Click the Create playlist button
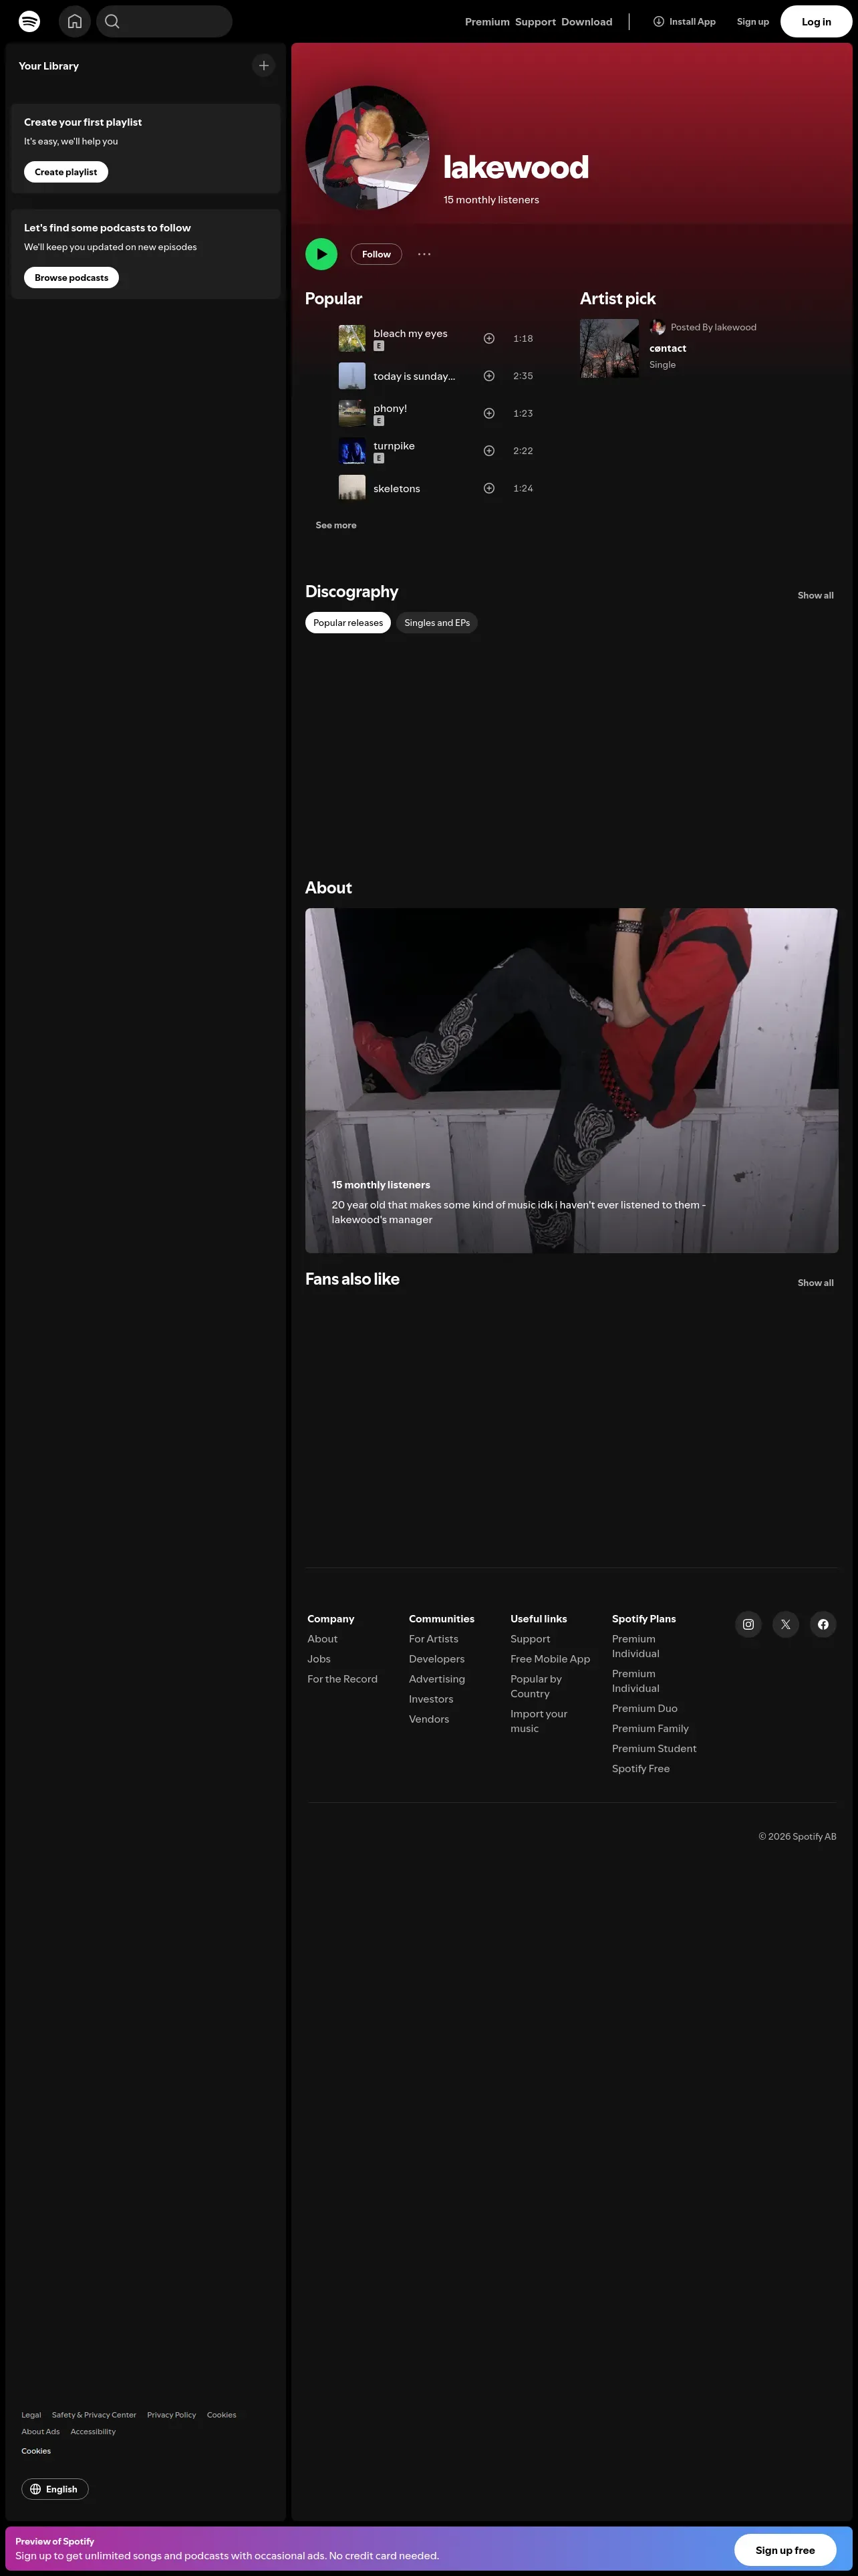The width and height of the screenshot is (858, 2576). click(66, 172)
